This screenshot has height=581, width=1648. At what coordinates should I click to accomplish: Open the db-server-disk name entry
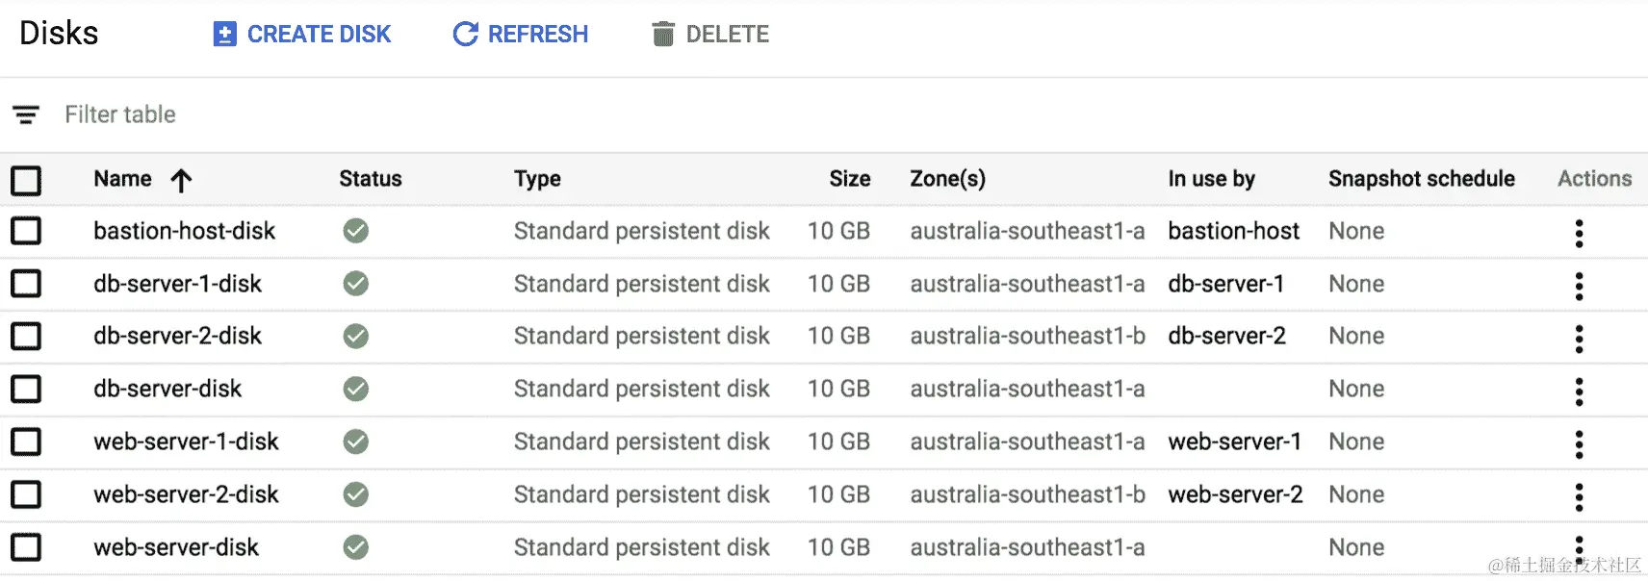point(167,389)
